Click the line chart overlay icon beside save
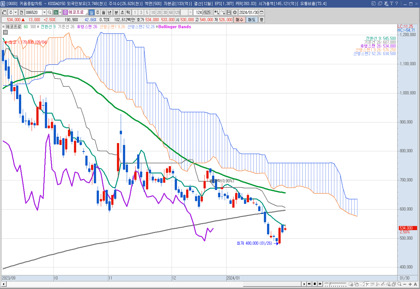The height and width of the screenshot is (289, 420). tap(222, 12)
